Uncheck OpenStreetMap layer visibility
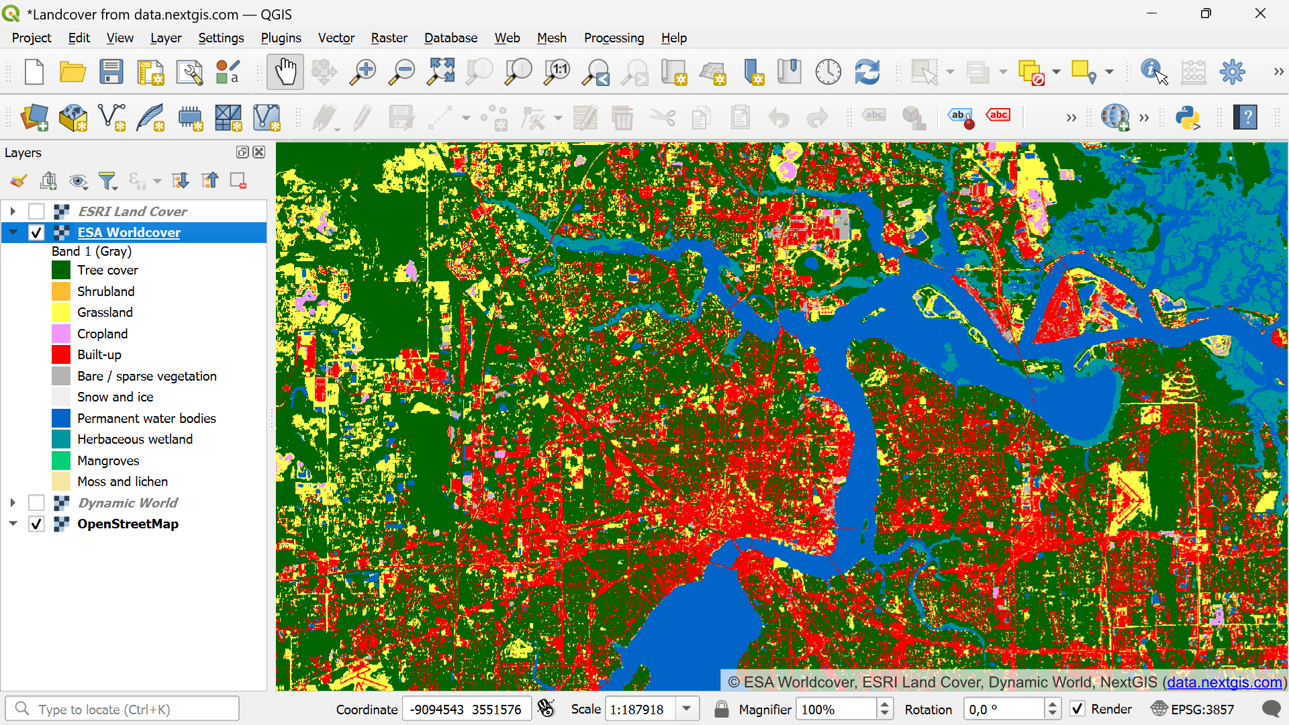This screenshot has height=725, width=1289. 36,524
